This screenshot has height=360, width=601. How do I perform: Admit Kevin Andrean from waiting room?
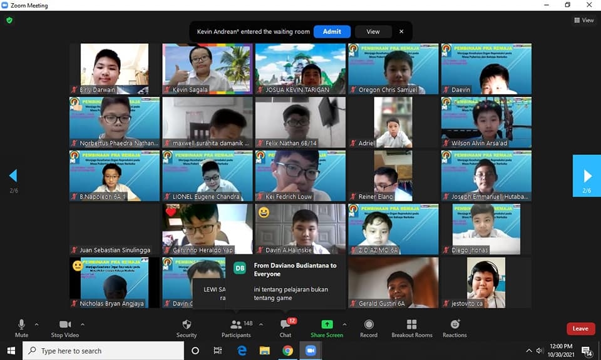332,31
